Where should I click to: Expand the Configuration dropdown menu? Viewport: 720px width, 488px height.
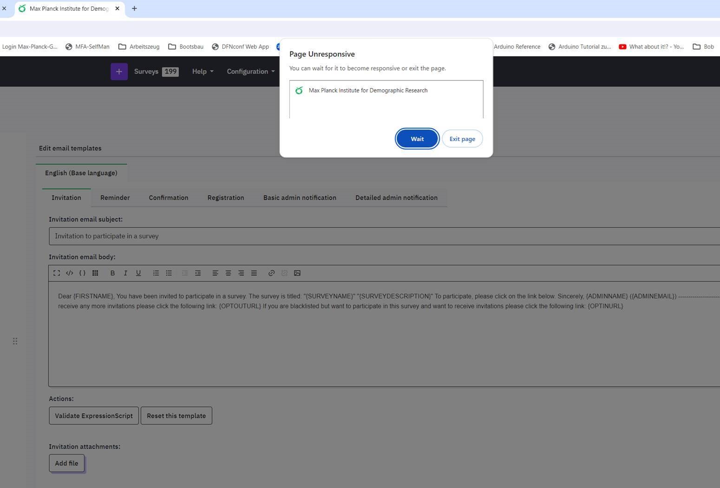[250, 72]
